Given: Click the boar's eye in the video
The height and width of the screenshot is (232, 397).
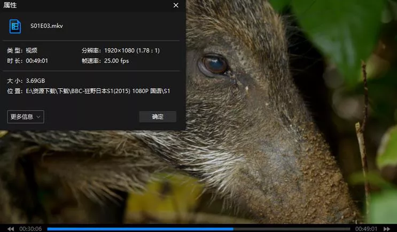Looking at the screenshot, I should click(214, 65).
